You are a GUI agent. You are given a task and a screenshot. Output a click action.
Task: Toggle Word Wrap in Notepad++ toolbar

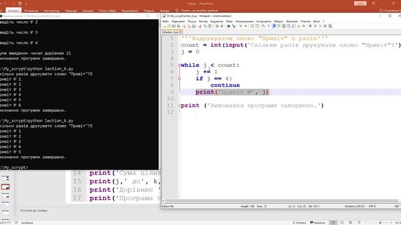[264, 26]
